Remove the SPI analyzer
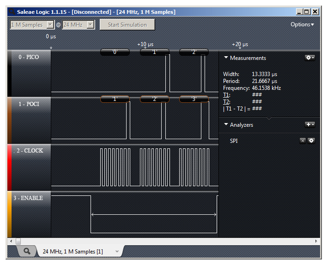 [303, 141]
